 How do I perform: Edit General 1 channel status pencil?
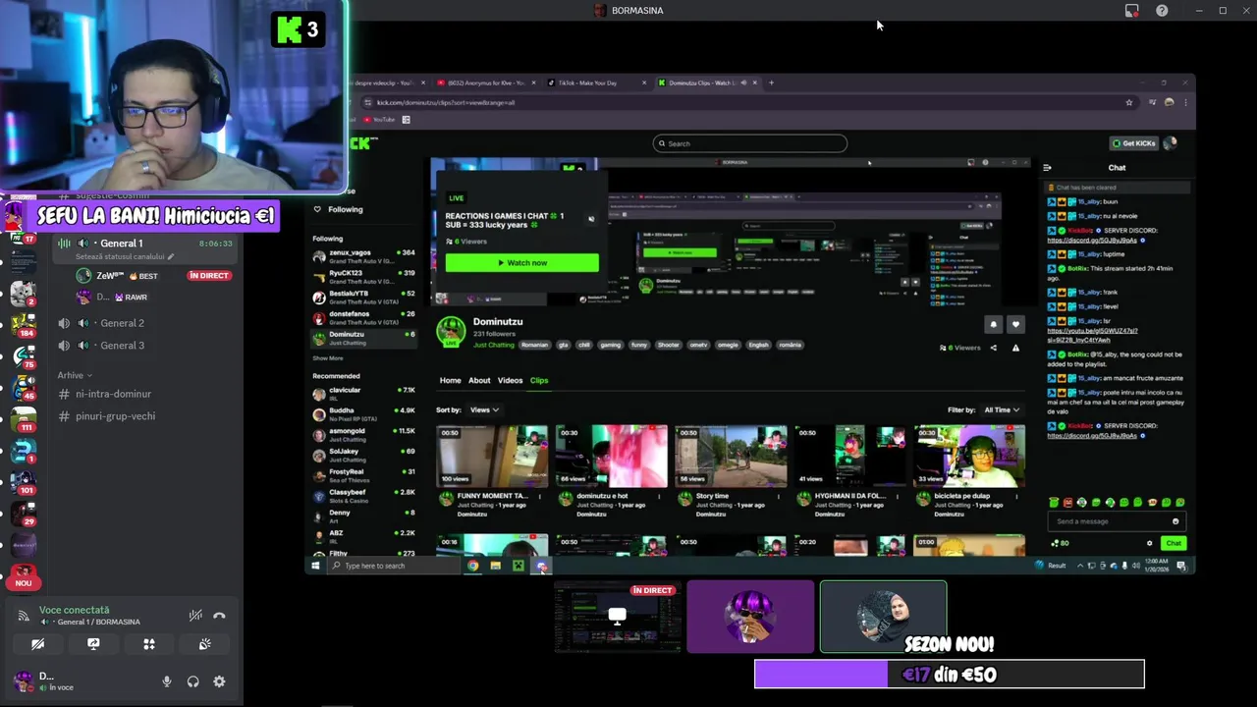coord(170,257)
